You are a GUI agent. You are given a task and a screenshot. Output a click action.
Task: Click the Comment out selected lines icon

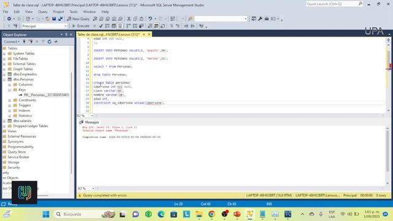(x=171, y=26)
